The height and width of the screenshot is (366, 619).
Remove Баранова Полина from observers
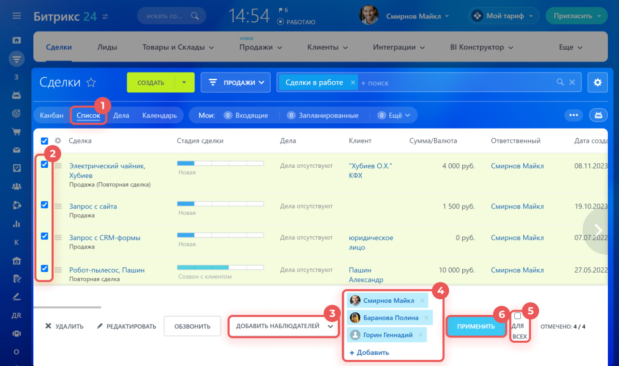[x=426, y=318]
